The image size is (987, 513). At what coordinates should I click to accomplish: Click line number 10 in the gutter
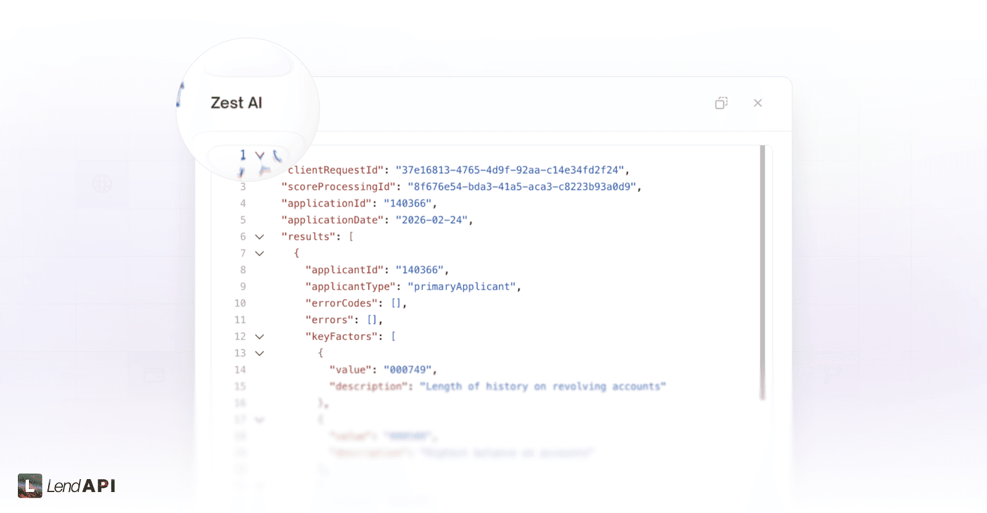coord(241,303)
